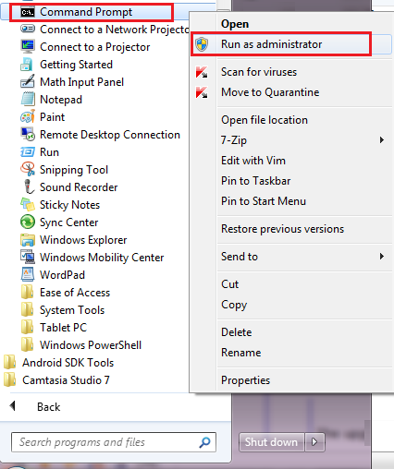The width and height of the screenshot is (394, 469).
Task: Open the Shut down options arrow
Action: 314,442
